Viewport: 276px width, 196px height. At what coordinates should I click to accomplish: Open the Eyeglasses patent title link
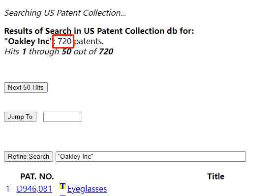pyautogui.click(x=87, y=189)
